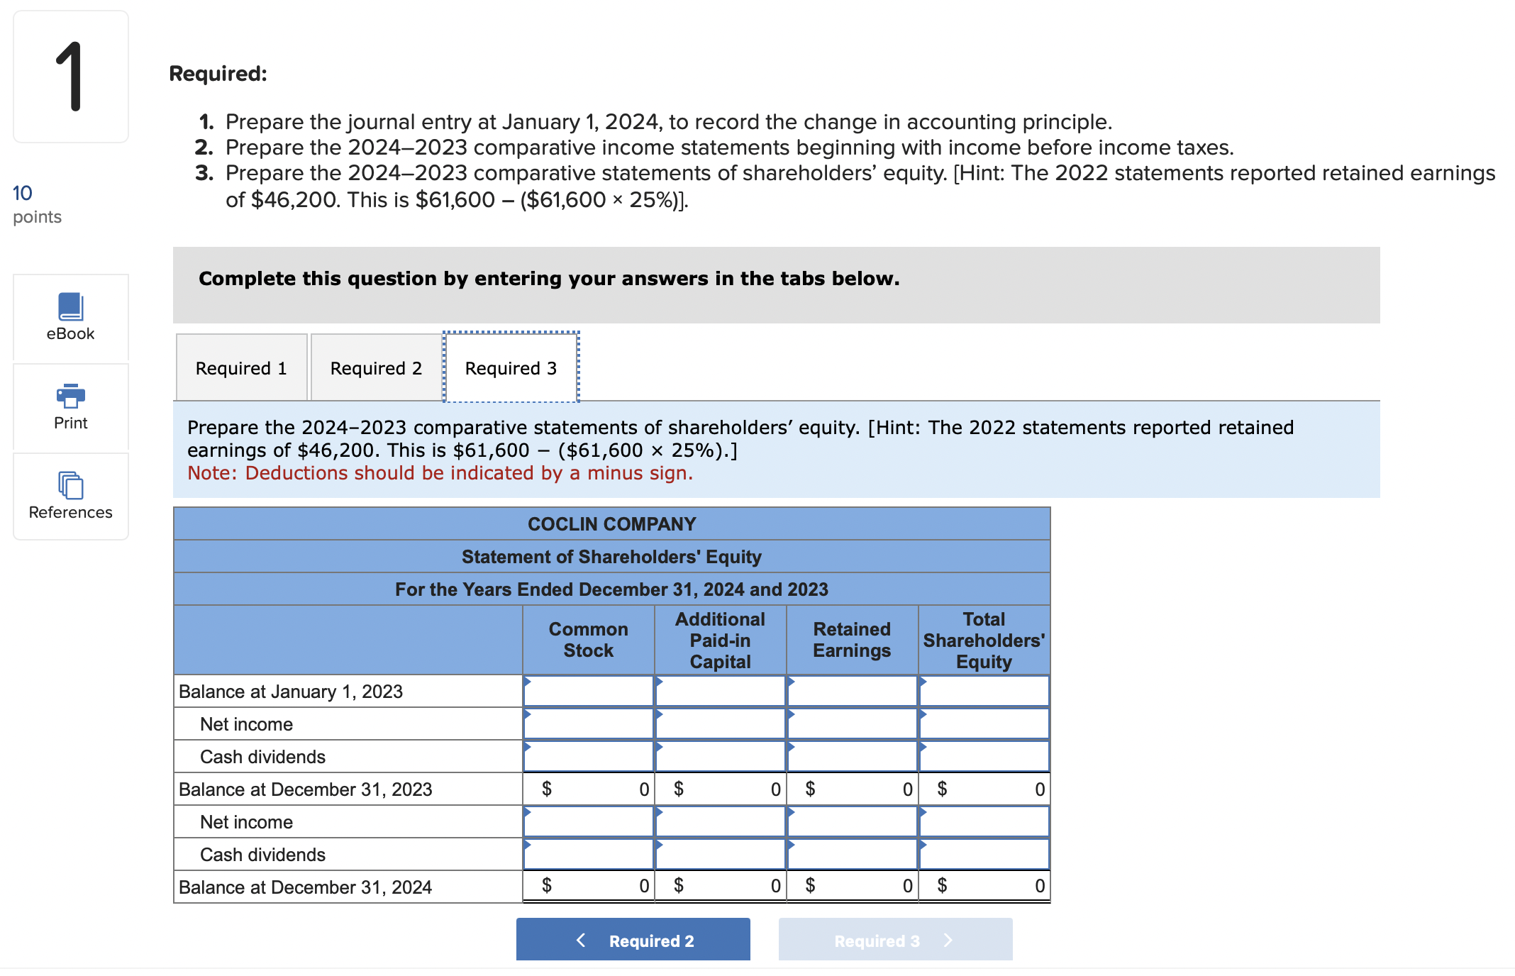Screen dimensions: 1515x976
Task: Switch to the Required 1 tab
Action: (241, 367)
